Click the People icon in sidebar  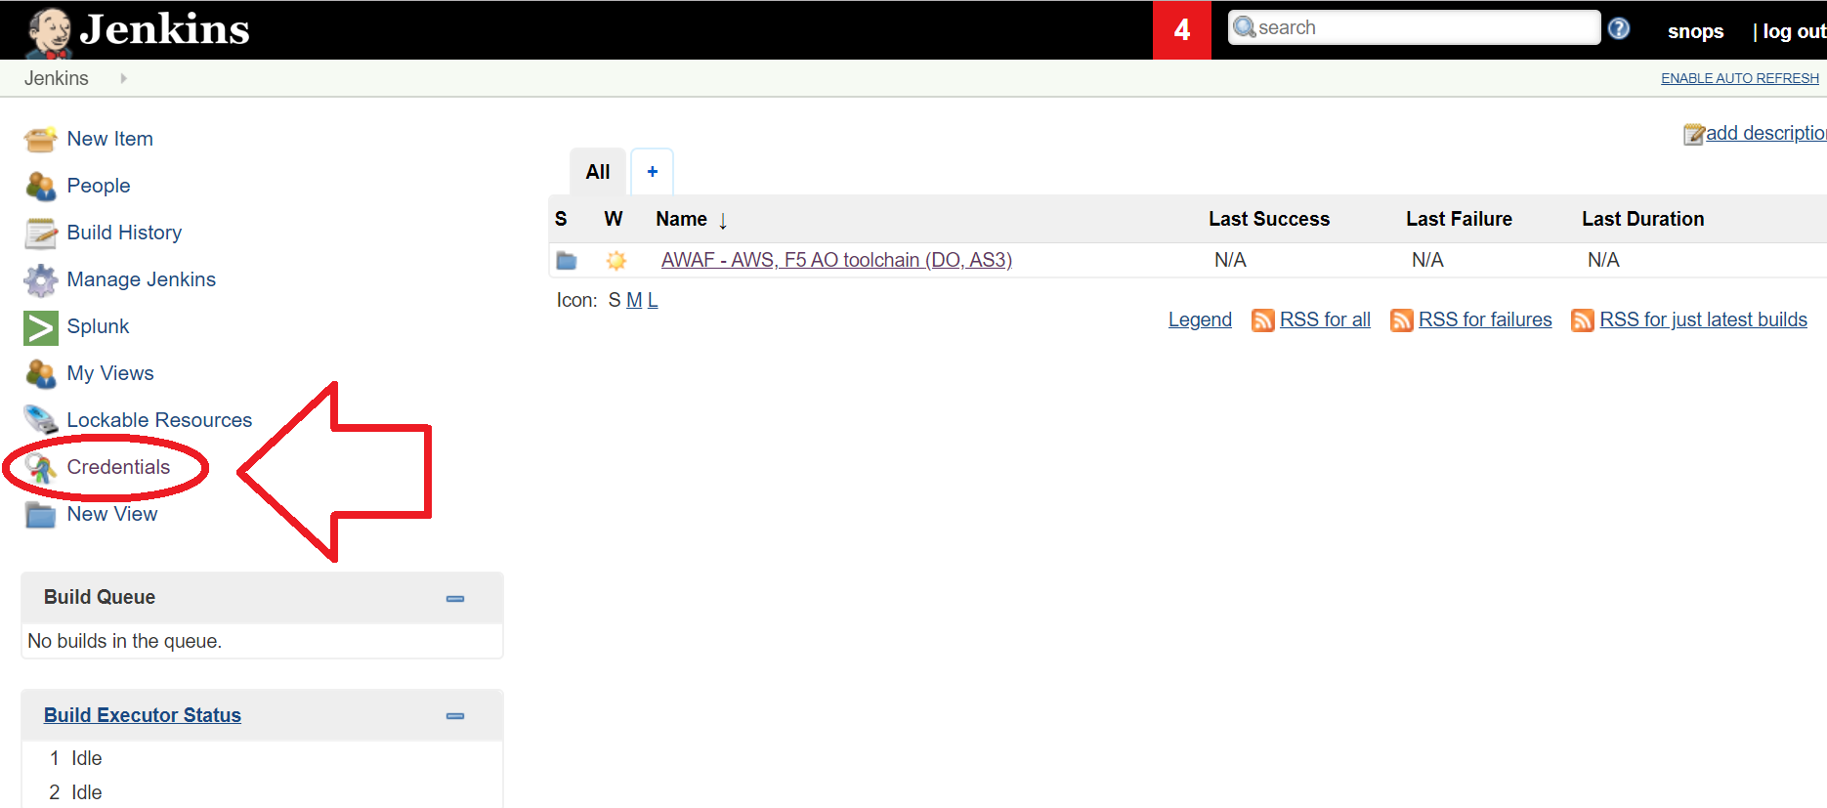[41, 186]
